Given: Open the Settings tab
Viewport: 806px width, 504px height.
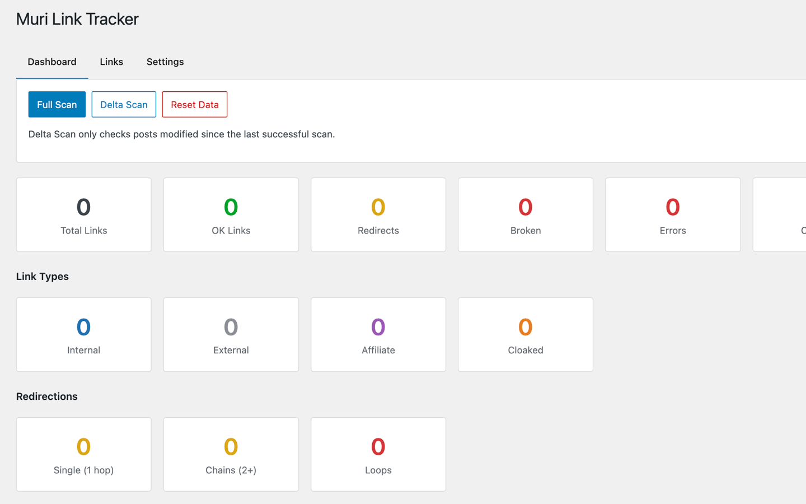Looking at the screenshot, I should pos(165,62).
